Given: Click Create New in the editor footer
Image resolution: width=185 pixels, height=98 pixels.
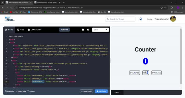Looking at the screenshot, I should click(21, 91).
